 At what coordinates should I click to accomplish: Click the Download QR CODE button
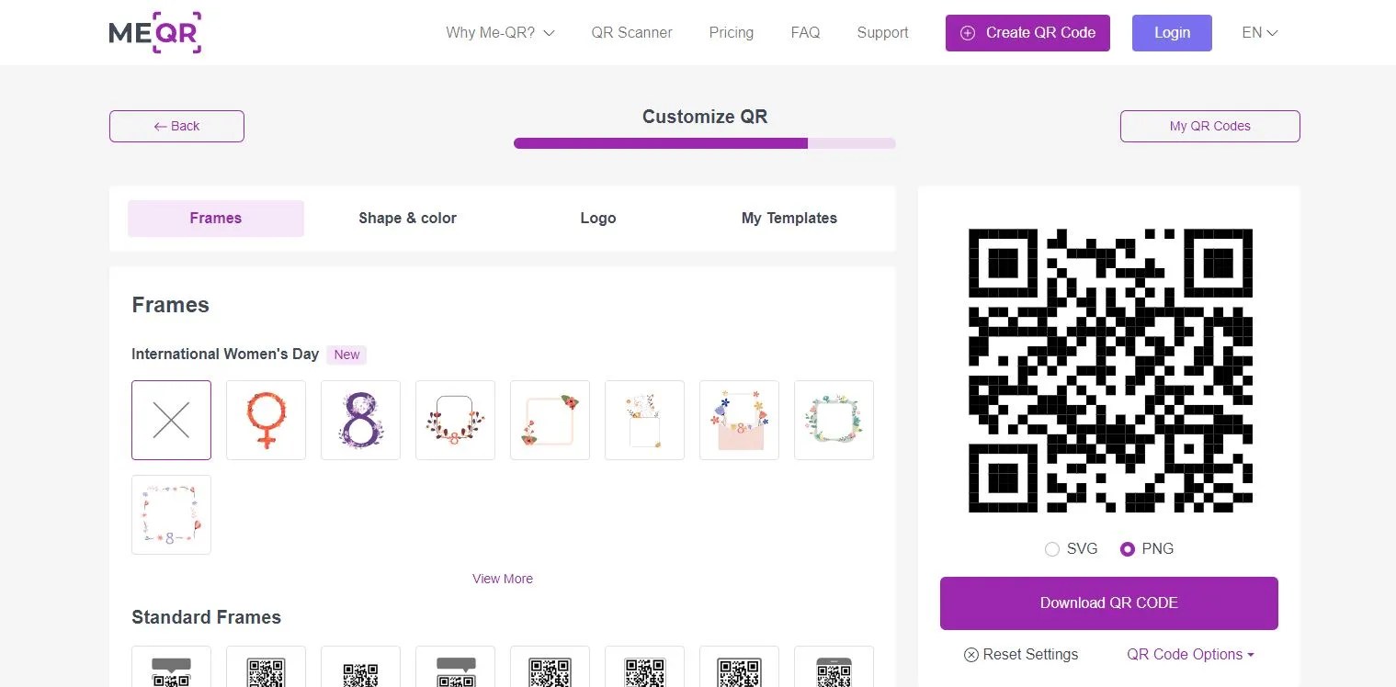[1108, 603]
